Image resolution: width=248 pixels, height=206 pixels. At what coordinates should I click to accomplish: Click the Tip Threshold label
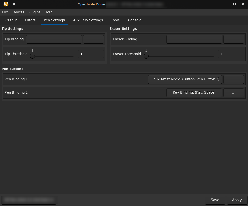(16, 54)
